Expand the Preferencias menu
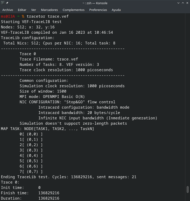190x201 pixels. (98, 10)
